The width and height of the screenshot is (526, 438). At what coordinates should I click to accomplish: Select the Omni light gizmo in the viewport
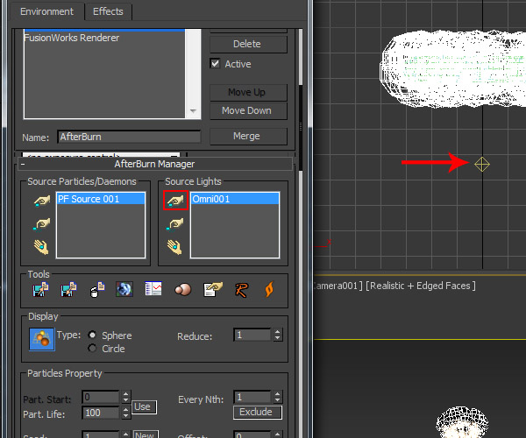click(x=482, y=164)
